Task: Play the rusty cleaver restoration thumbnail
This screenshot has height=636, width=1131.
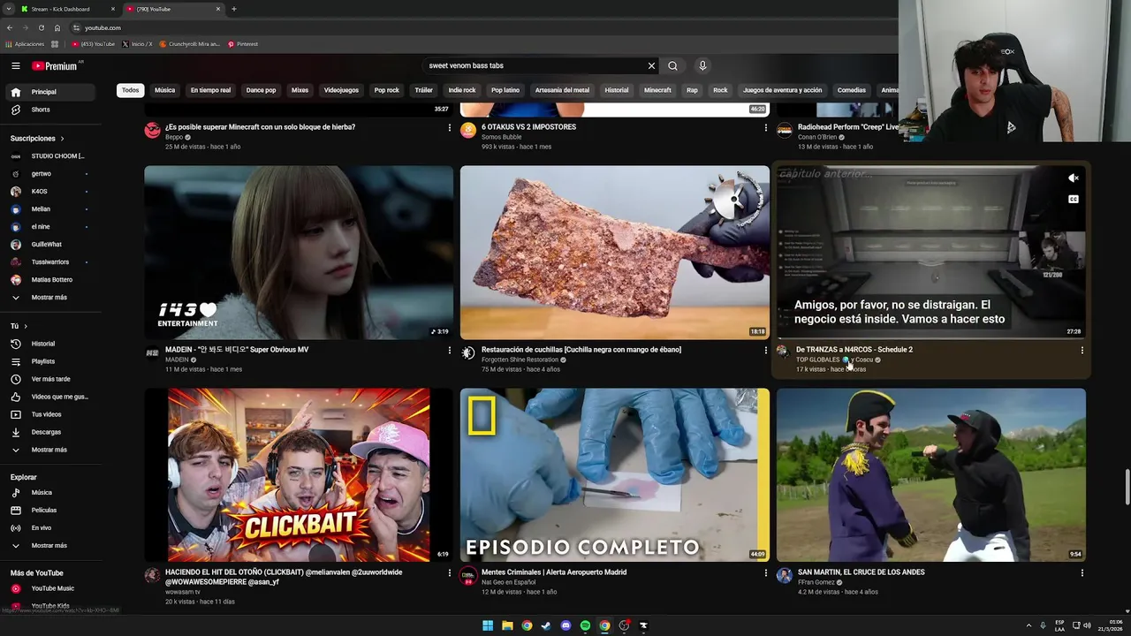Action: (x=615, y=253)
